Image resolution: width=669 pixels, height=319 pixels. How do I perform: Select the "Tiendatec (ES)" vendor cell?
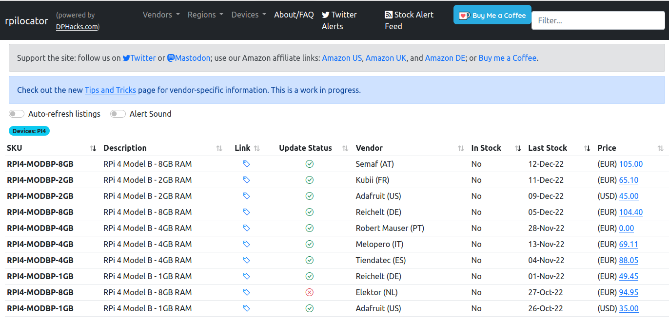pos(381,260)
